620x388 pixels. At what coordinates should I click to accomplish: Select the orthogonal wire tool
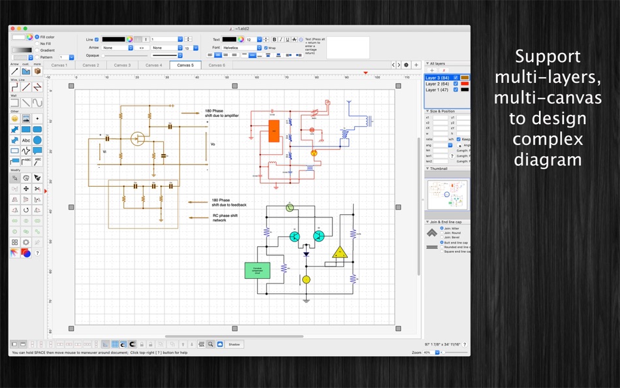click(x=14, y=87)
